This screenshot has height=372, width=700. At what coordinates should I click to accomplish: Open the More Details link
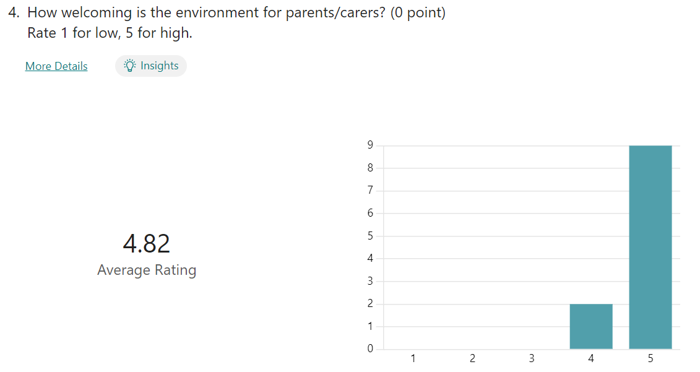tap(56, 66)
